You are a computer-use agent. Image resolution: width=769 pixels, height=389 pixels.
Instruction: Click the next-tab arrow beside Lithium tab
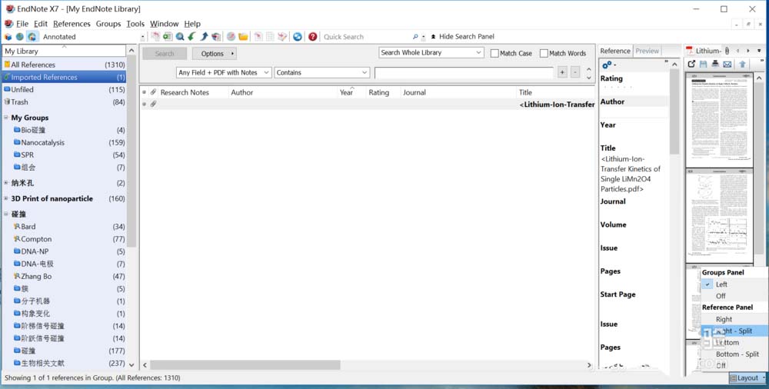tap(748, 51)
